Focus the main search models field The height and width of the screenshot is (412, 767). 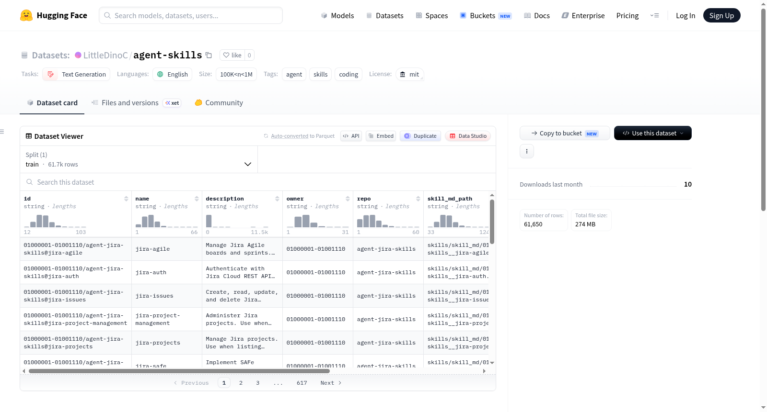coord(191,15)
